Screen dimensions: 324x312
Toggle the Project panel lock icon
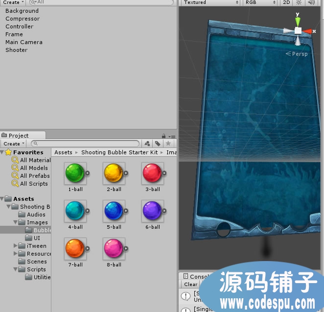coord(163,136)
